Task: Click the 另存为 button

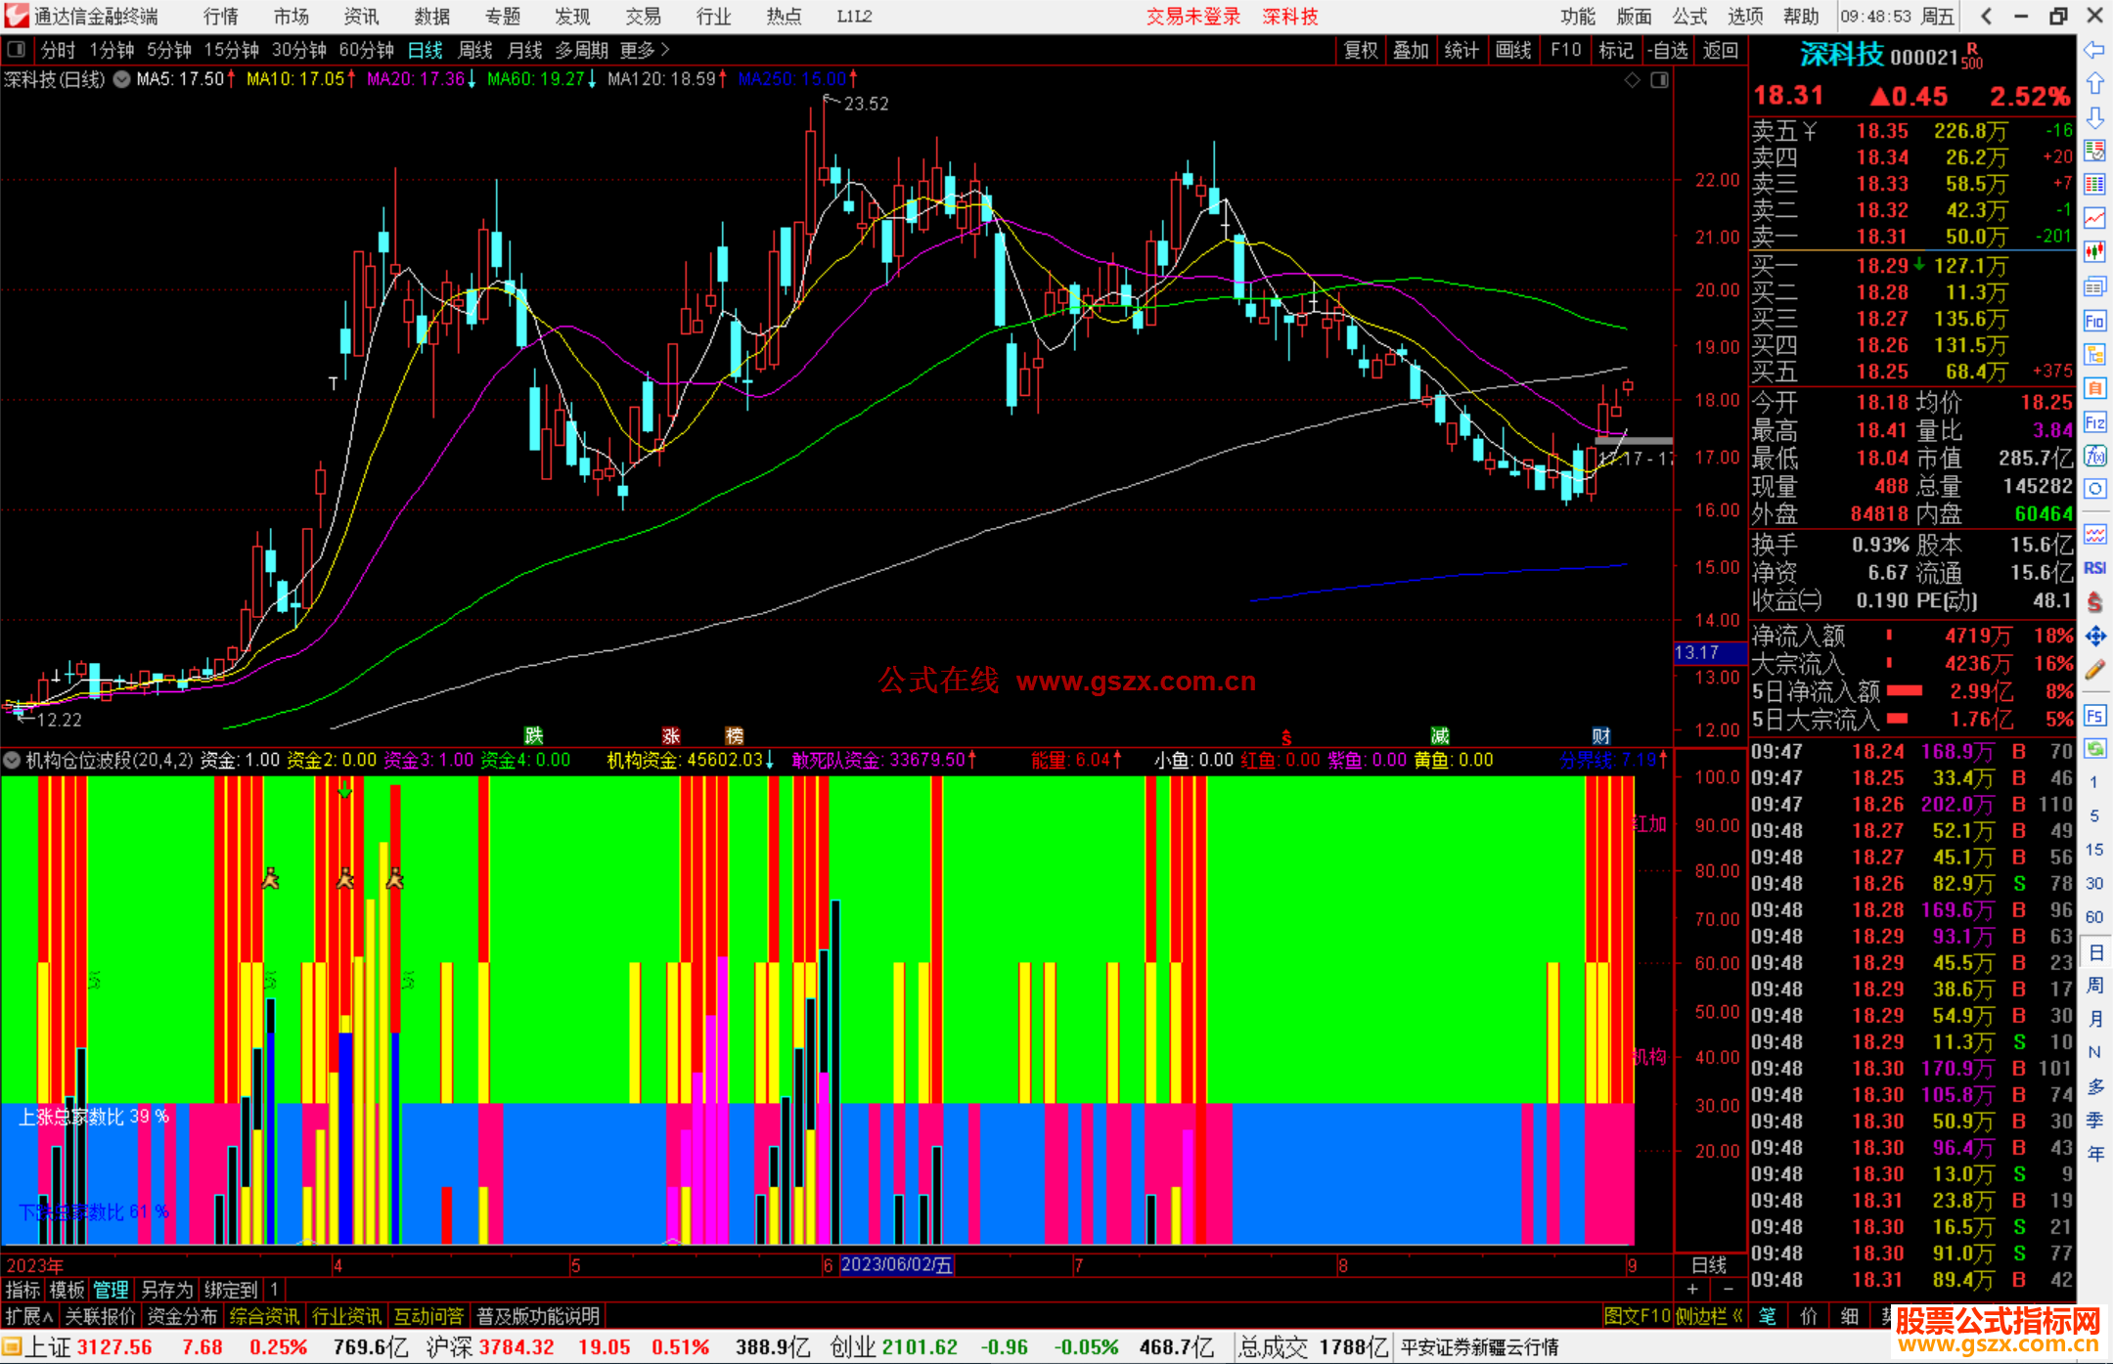Action: [x=166, y=1290]
